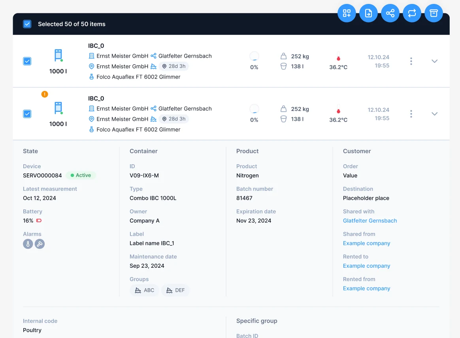Open three-dot menu of second IBC_0 row

tap(411, 114)
